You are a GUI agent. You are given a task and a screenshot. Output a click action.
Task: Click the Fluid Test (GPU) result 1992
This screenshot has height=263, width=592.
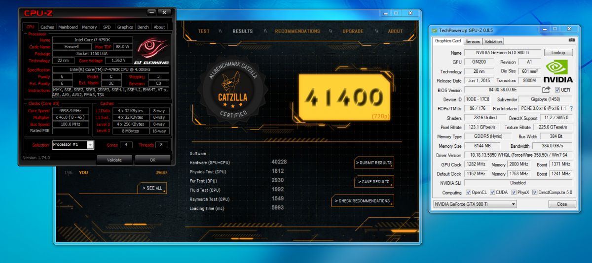[x=278, y=190]
